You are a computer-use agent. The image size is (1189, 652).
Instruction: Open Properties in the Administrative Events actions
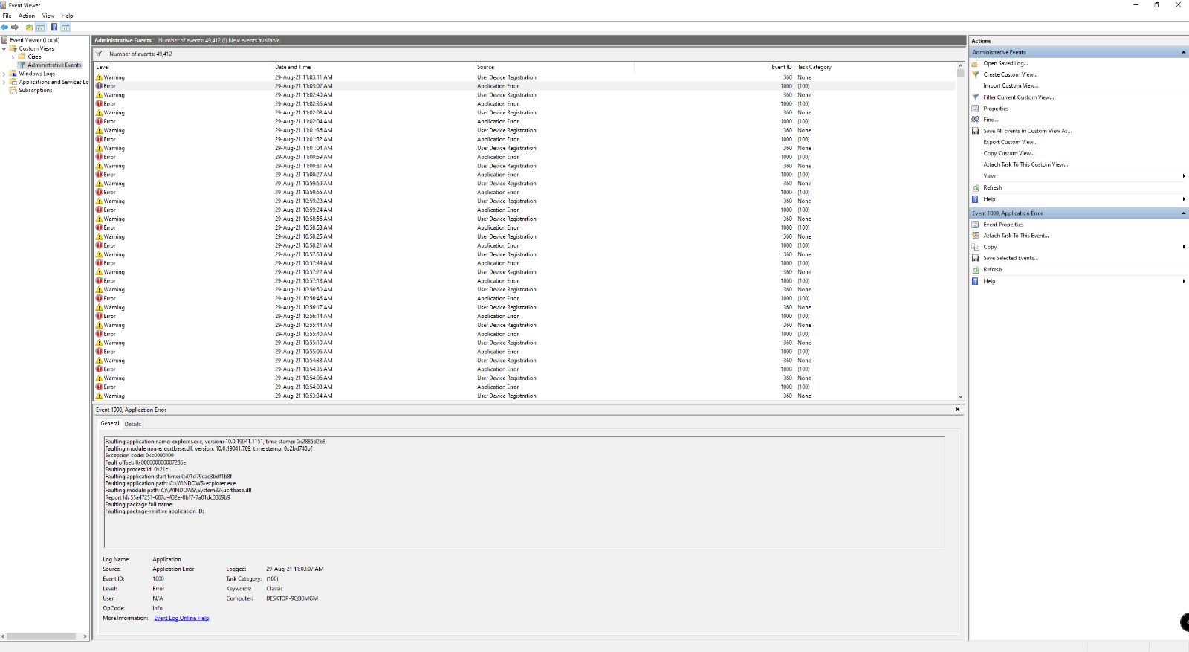[x=996, y=109]
